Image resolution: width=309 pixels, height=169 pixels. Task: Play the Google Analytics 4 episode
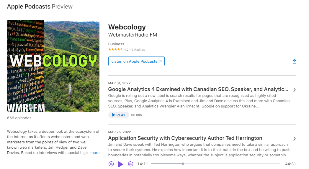pyautogui.click(x=119, y=115)
